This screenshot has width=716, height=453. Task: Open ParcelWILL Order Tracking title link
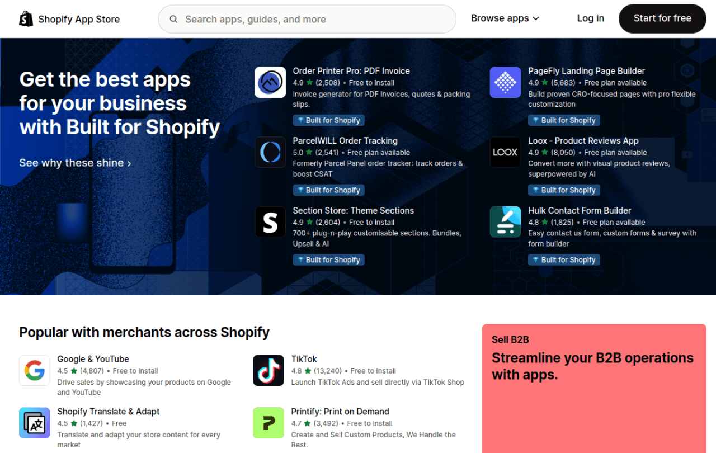[345, 141]
